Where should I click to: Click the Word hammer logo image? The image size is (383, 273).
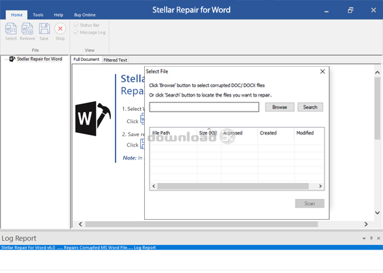(93, 119)
